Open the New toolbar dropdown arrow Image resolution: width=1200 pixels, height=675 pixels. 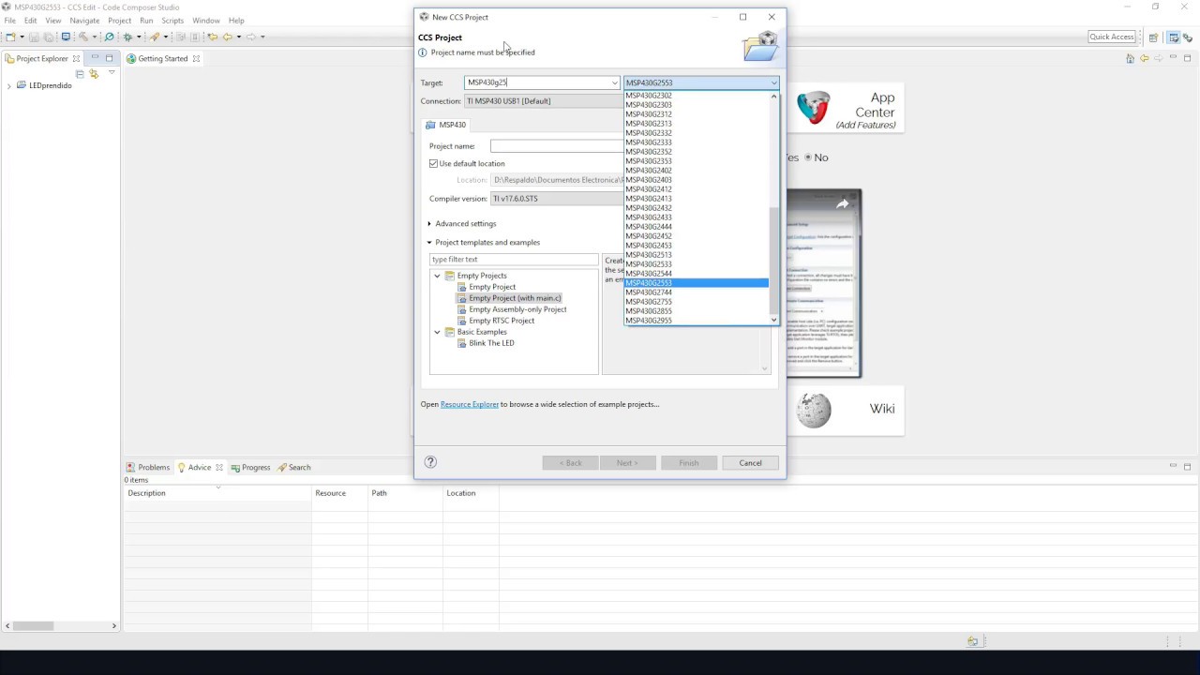(22, 37)
